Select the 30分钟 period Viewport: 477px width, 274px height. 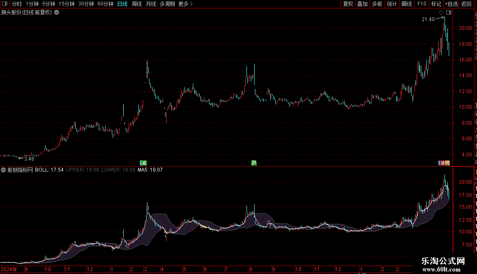click(x=86, y=4)
